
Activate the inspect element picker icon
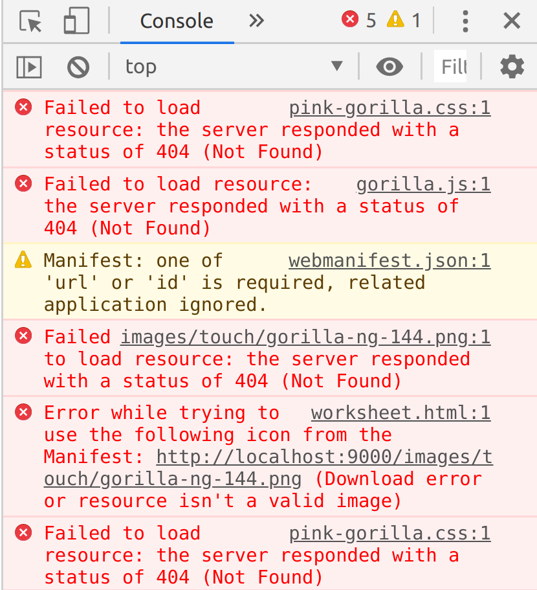pos(30,21)
